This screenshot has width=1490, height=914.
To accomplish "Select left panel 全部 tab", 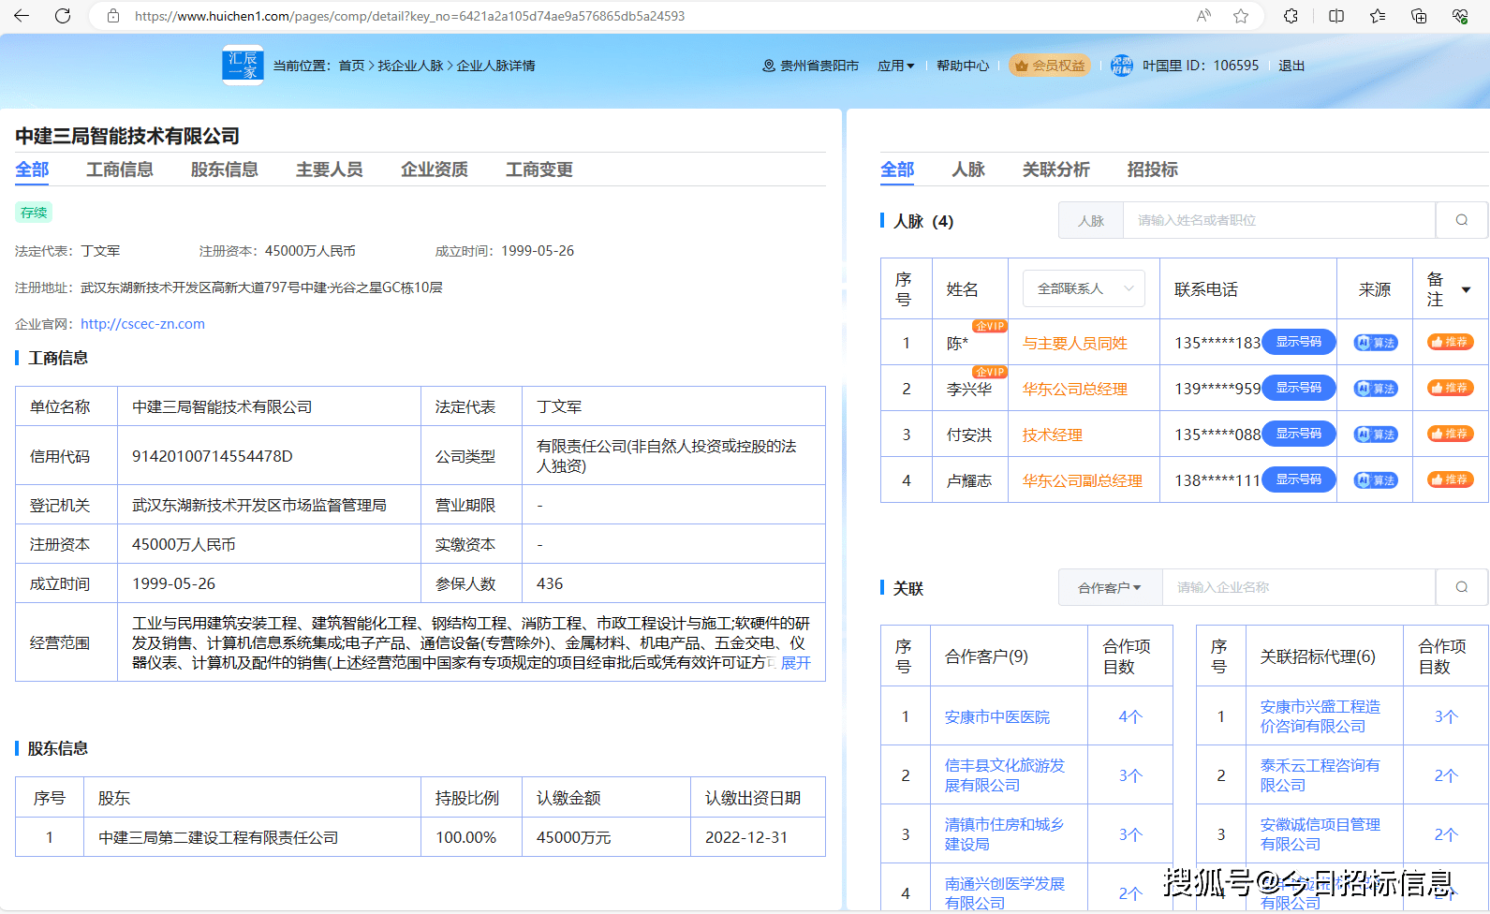I will [x=32, y=170].
